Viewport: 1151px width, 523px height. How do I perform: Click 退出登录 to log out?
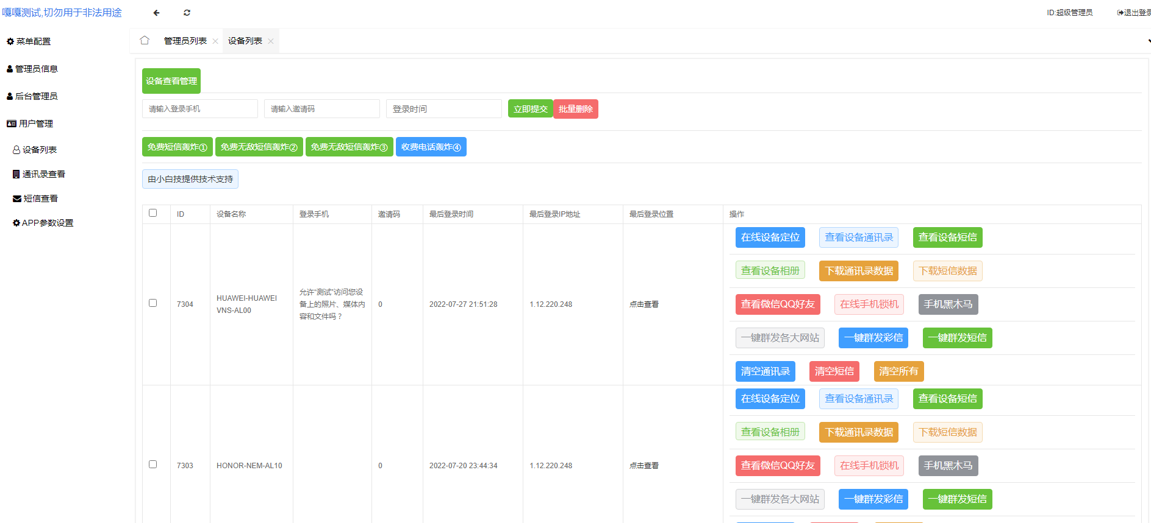[1135, 13]
